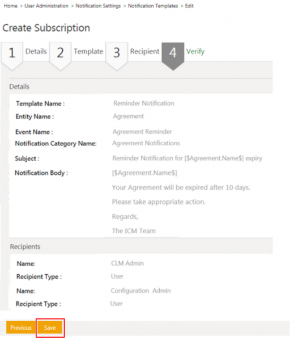Save the subscription
307x340 pixels.
point(50,328)
